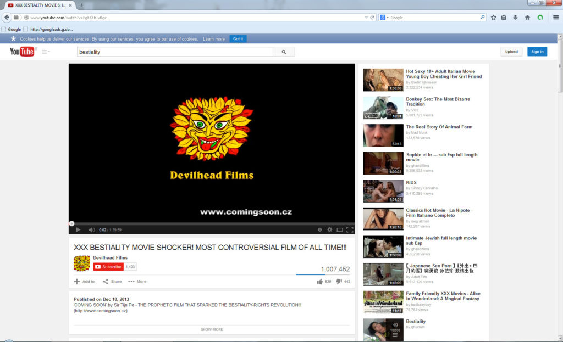The image size is (563, 342).
Task: Open the KIDS video thumbnail
Action: coord(383,191)
